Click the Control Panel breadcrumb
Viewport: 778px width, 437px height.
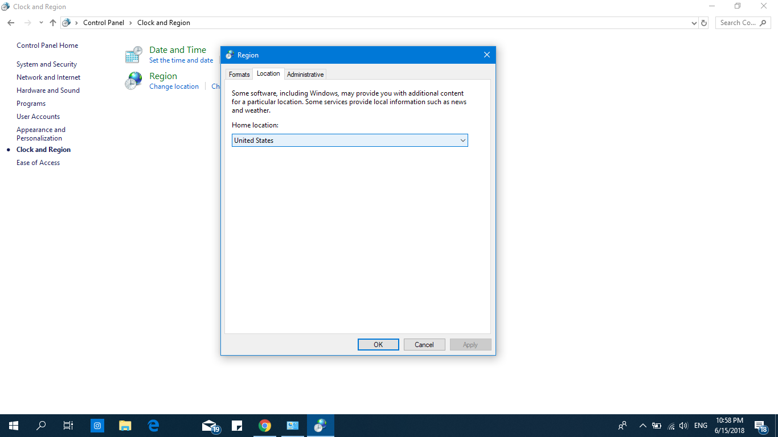(104, 23)
